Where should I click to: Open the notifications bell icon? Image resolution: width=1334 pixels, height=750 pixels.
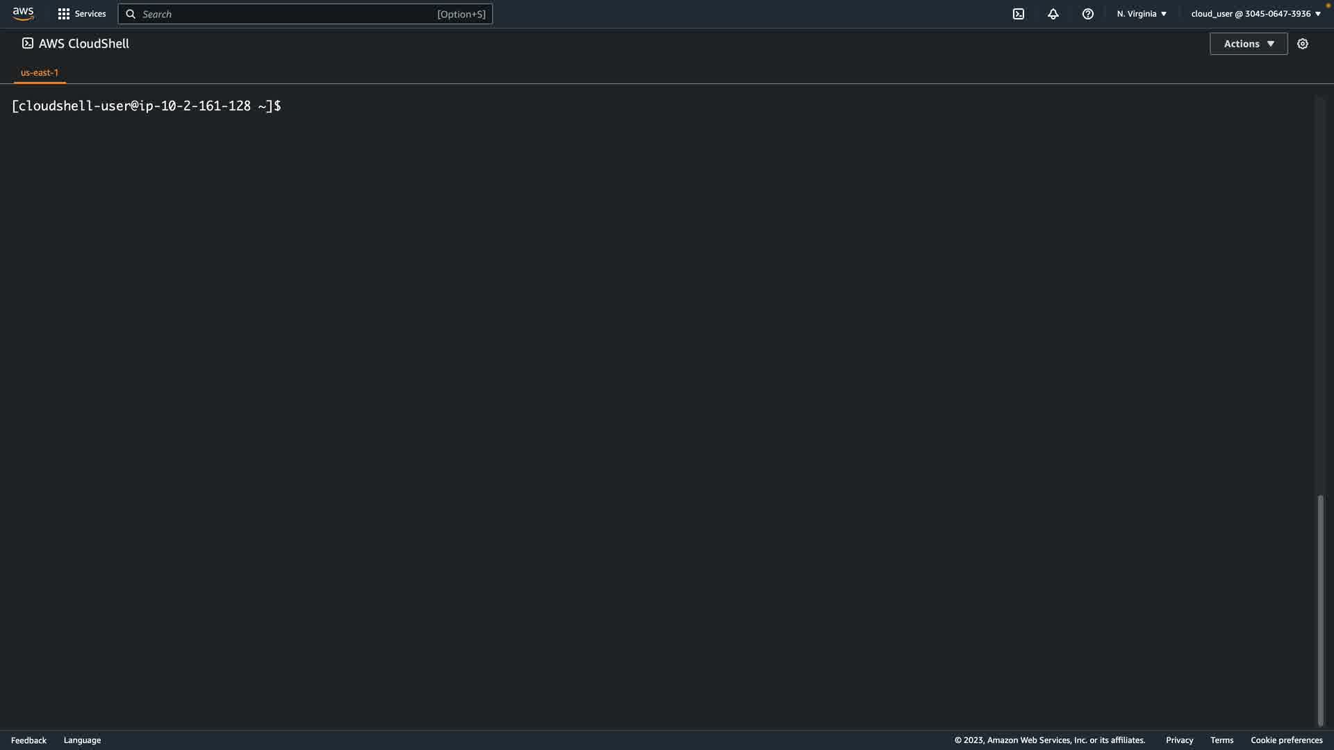pos(1053,14)
